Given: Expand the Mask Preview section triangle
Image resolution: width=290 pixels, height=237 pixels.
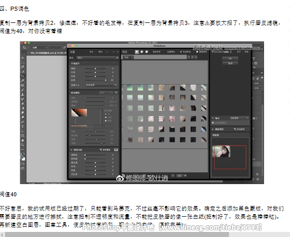Looking at the screenshot, I should 213,129.
